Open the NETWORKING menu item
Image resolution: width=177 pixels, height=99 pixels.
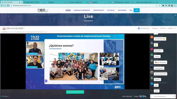click(x=122, y=10)
